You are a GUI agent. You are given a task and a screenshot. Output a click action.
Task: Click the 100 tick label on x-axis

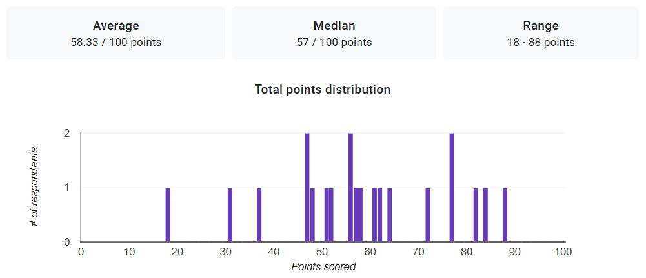pyautogui.click(x=563, y=252)
